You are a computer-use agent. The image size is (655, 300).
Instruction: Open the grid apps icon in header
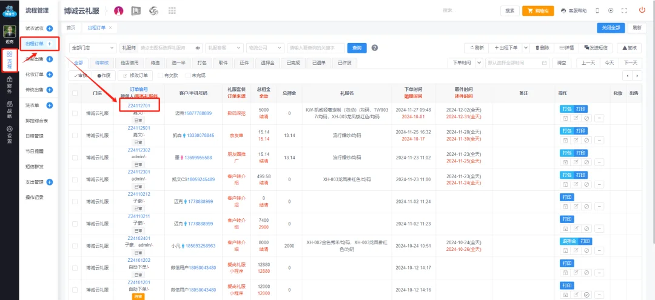(x=172, y=11)
